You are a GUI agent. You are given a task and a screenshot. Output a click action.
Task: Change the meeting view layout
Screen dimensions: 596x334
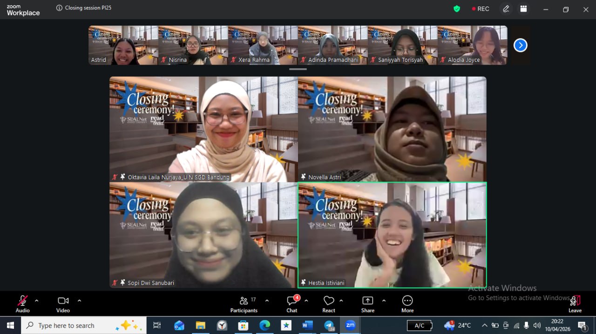(524, 9)
